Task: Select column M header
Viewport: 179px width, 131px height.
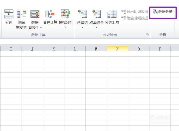Action: tap(96, 49)
